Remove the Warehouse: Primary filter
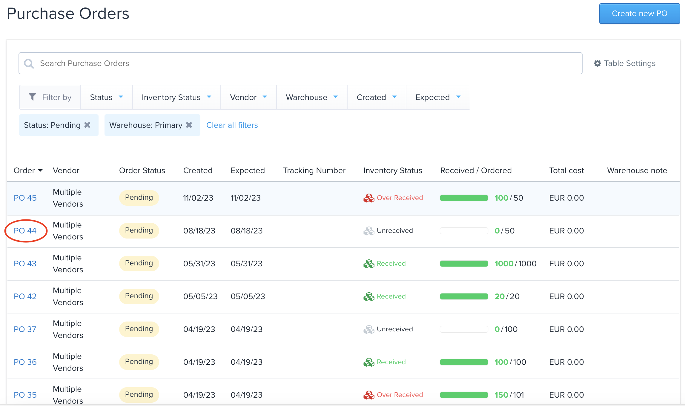 tap(189, 125)
